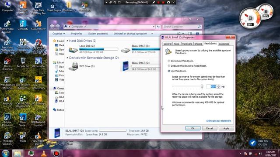This screenshot has width=280, height=157.
Task: Open the address bar history dropdown
Action: (154, 27)
